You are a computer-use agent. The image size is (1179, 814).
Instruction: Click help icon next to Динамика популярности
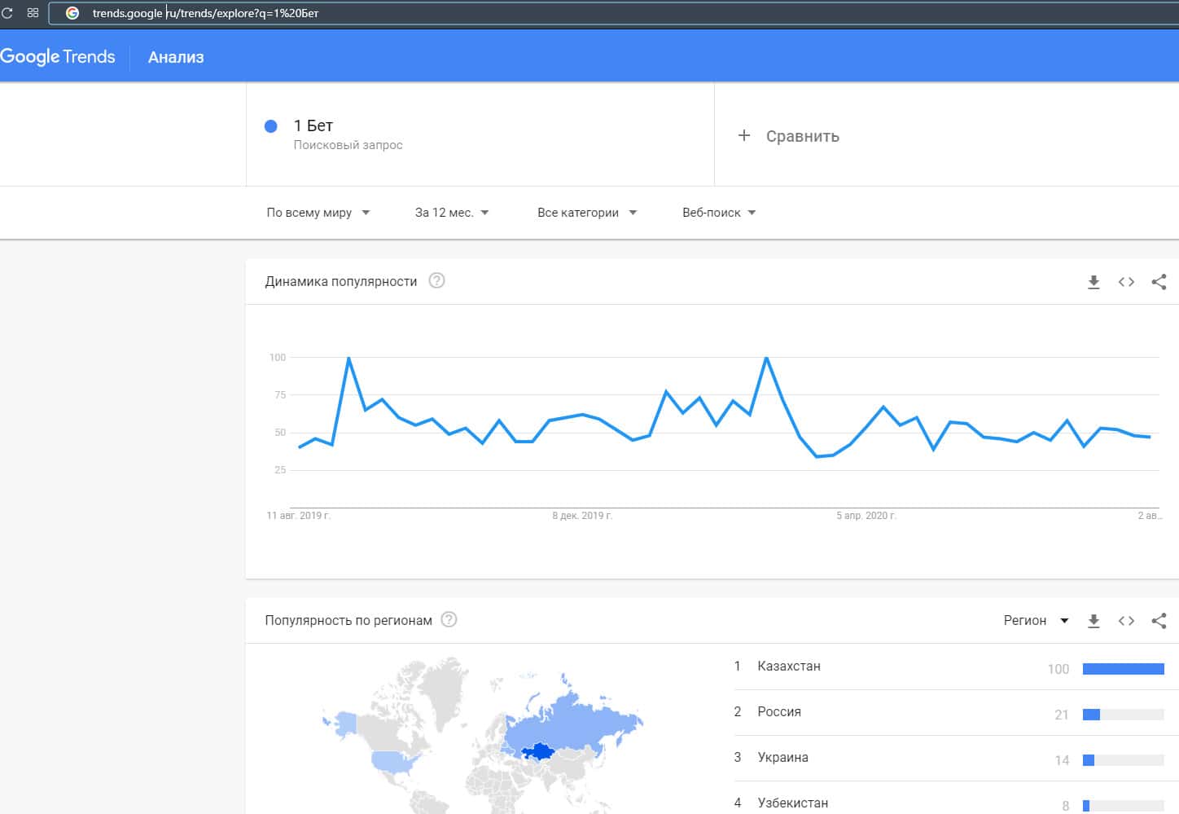pyautogui.click(x=436, y=281)
